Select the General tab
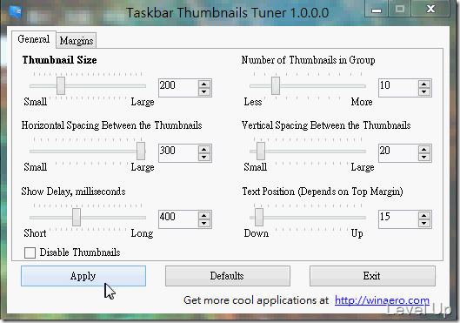 (x=34, y=39)
